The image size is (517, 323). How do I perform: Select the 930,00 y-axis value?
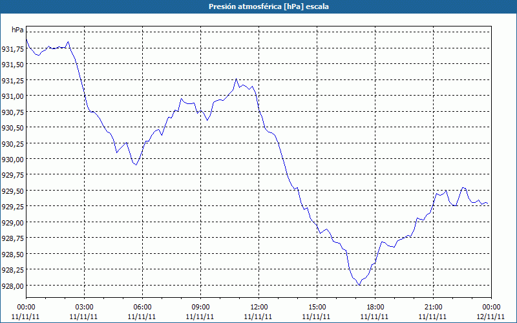click(x=12, y=160)
